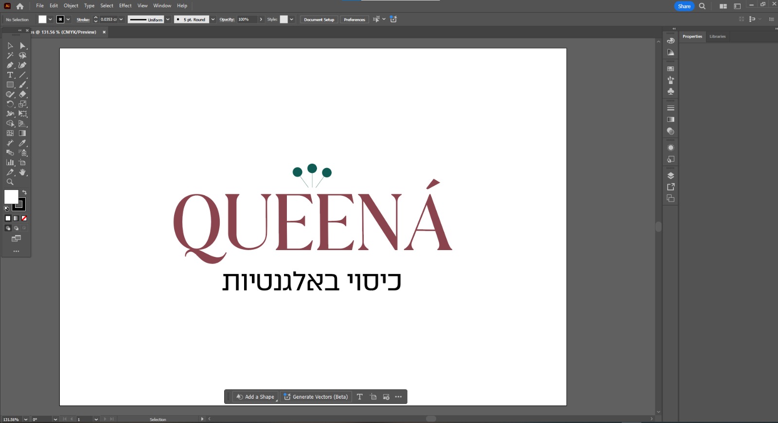Select the Hand tool
This screenshot has width=778, height=423.
coord(22,172)
